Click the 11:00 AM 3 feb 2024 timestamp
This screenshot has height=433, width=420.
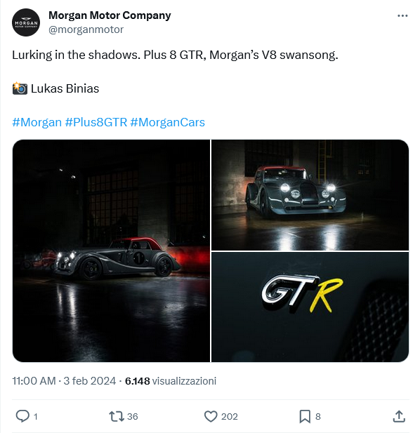pyautogui.click(x=64, y=381)
